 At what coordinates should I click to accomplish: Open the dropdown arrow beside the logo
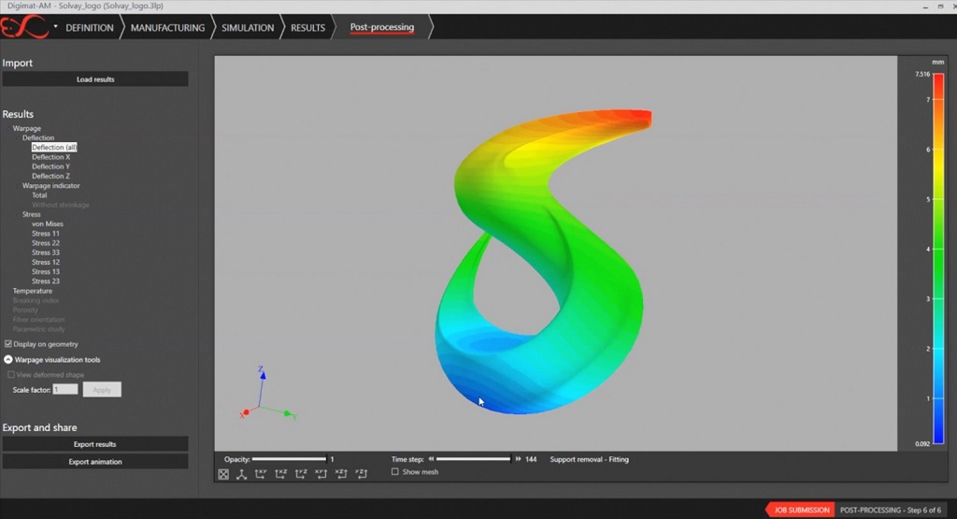pos(55,27)
